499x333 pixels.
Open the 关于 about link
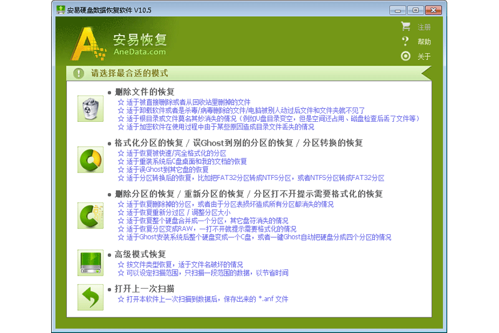(424, 56)
